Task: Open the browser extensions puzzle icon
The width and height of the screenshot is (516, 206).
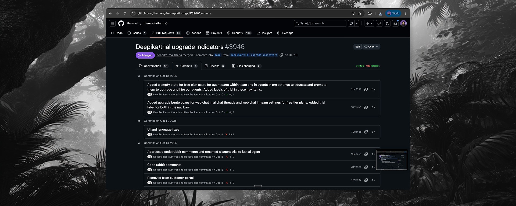Action: (370, 13)
